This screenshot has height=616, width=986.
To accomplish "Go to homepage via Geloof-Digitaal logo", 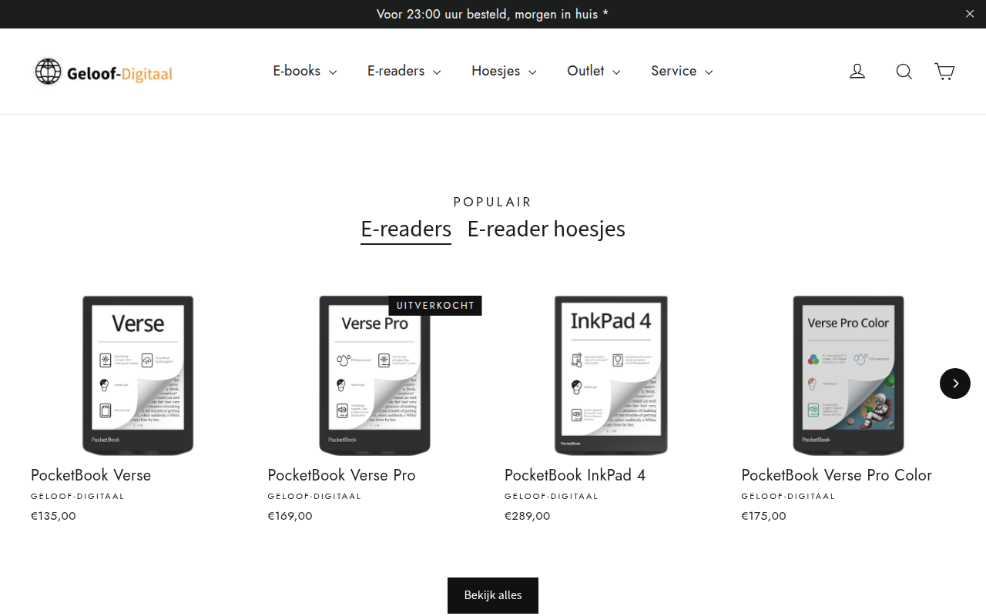I will click(103, 72).
